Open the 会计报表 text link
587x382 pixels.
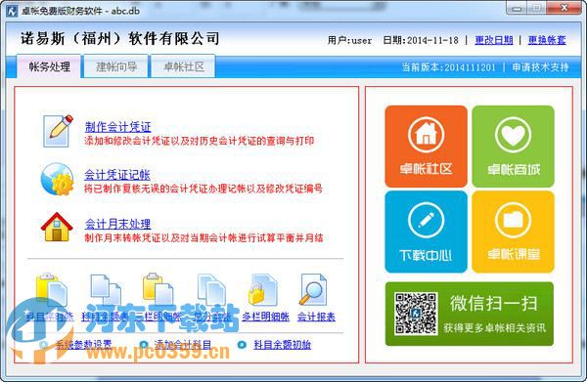coord(316,317)
